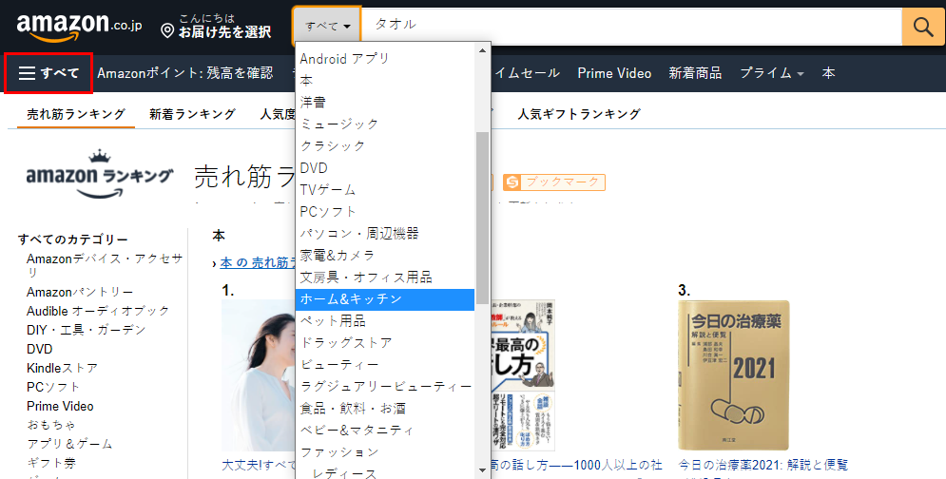Pick ドラッグストア from the dropdown
The width and height of the screenshot is (946, 479).
(x=385, y=343)
